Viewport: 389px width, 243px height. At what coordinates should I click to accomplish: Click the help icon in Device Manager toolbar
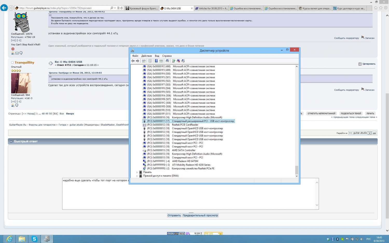click(156, 61)
